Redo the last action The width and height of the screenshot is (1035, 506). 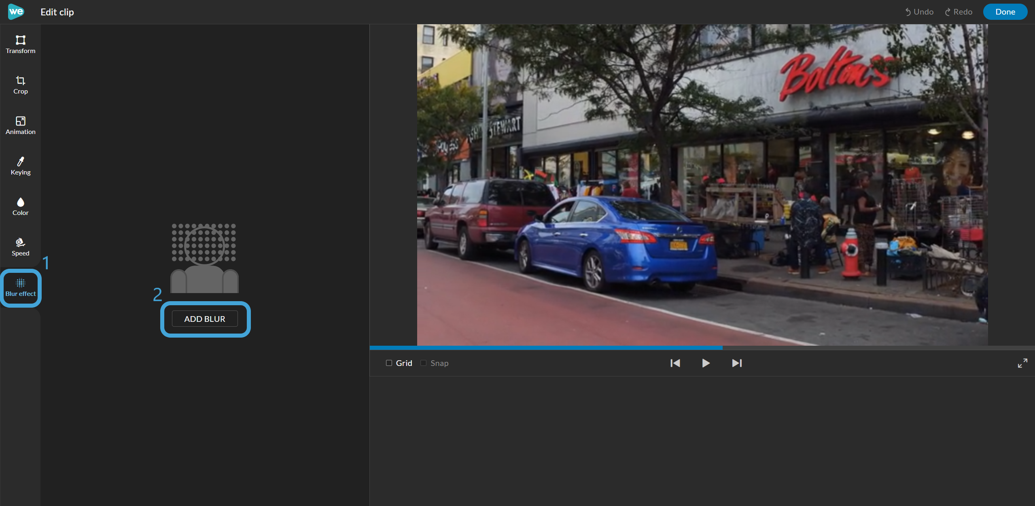(x=958, y=12)
